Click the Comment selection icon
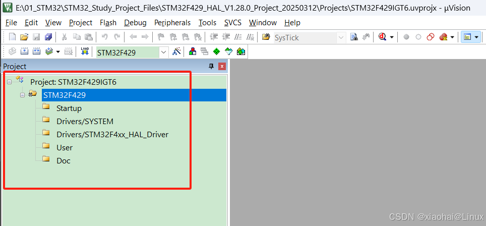The image size is (486, 226). click(238, 37)
